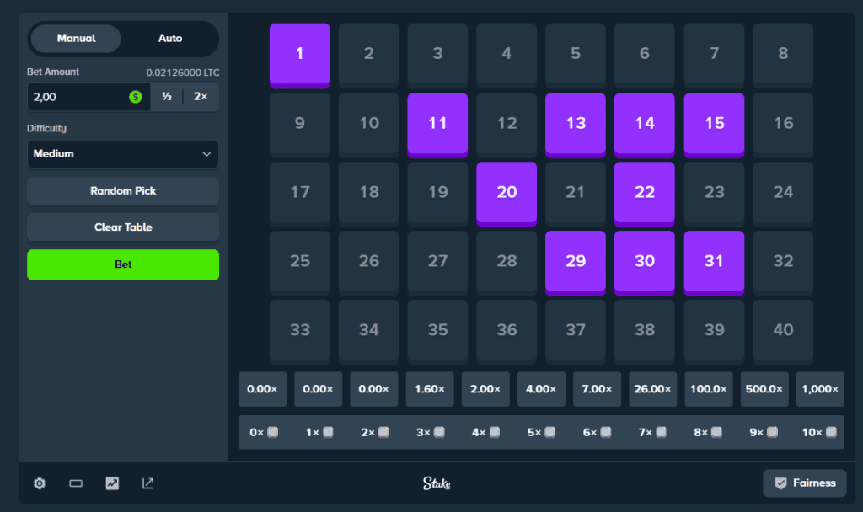Click the theatre mode expand icon
The width and height of the screenshot is (863, 512).
[147, 483]
